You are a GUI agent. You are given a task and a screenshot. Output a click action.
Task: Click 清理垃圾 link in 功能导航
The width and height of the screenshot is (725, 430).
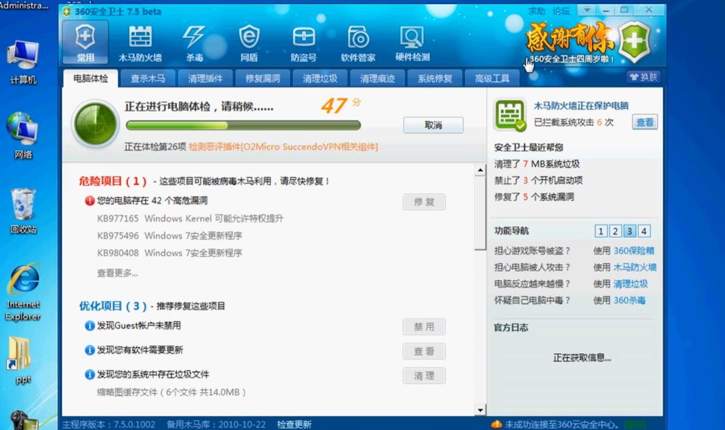tap(631, 284)
